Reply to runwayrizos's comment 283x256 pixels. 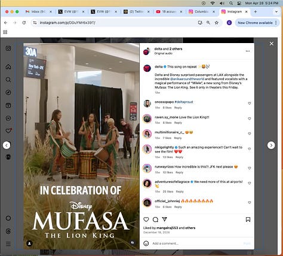[179, 172]
